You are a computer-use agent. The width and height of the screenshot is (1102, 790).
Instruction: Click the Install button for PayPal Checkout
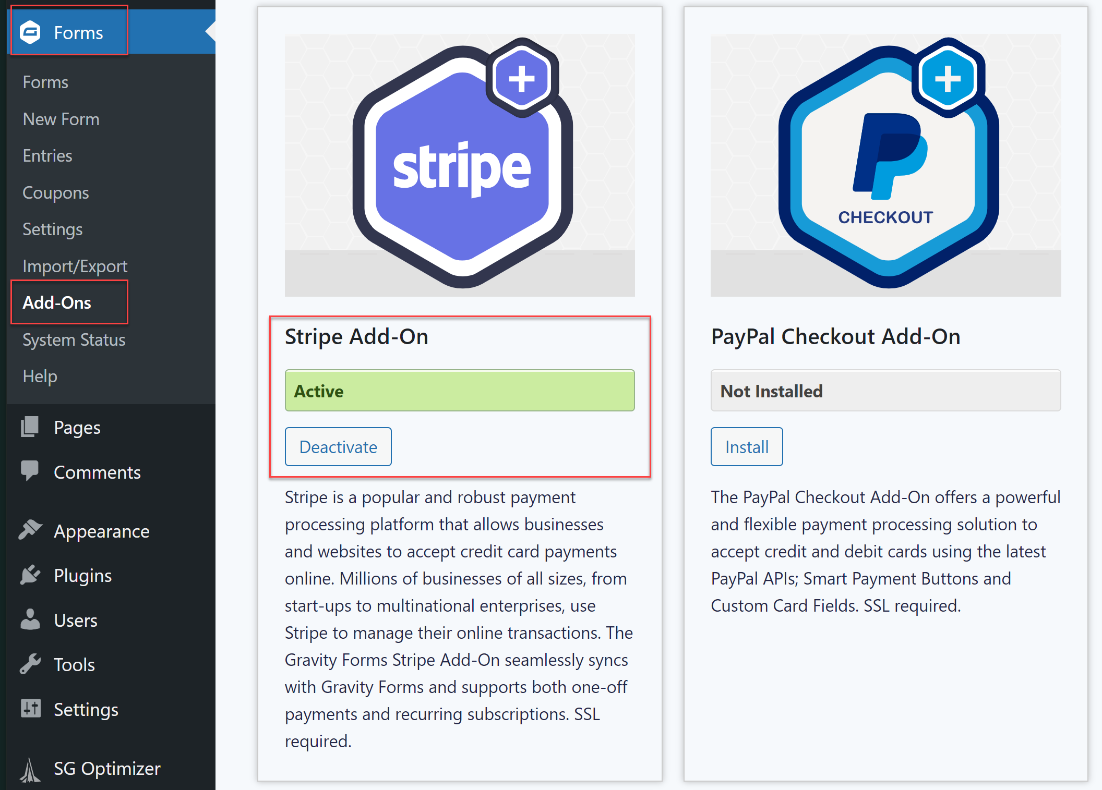click(745, 446)
